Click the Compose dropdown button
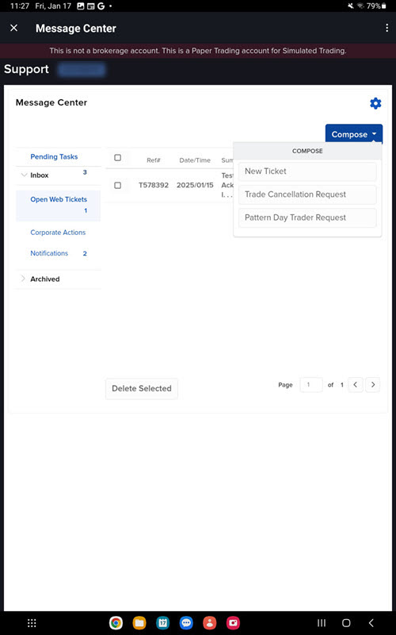Viewport: 396px width, 635px height. [353, 134]
